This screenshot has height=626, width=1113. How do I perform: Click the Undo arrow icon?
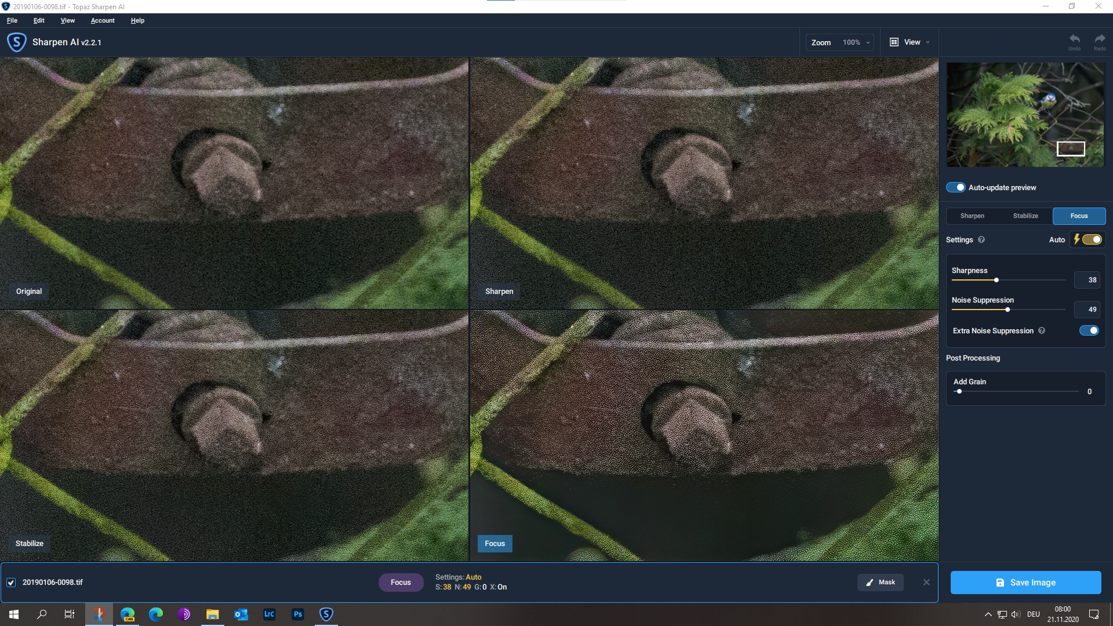tap(1074, 39)
